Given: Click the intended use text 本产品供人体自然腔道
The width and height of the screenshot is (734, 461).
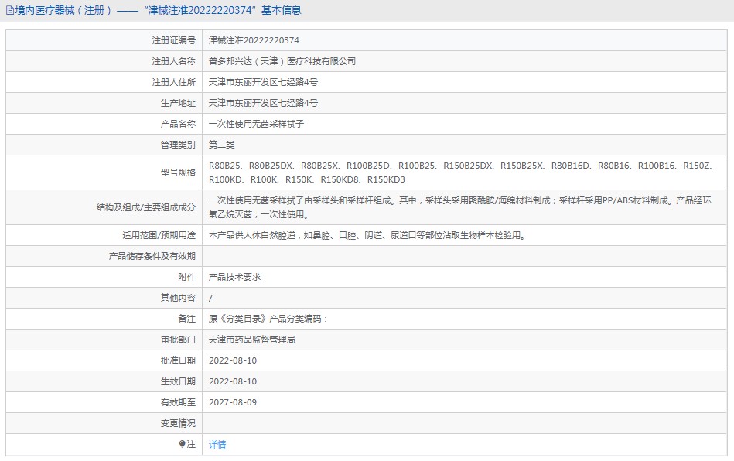Looking at the screenshot, I should (367, 235).
